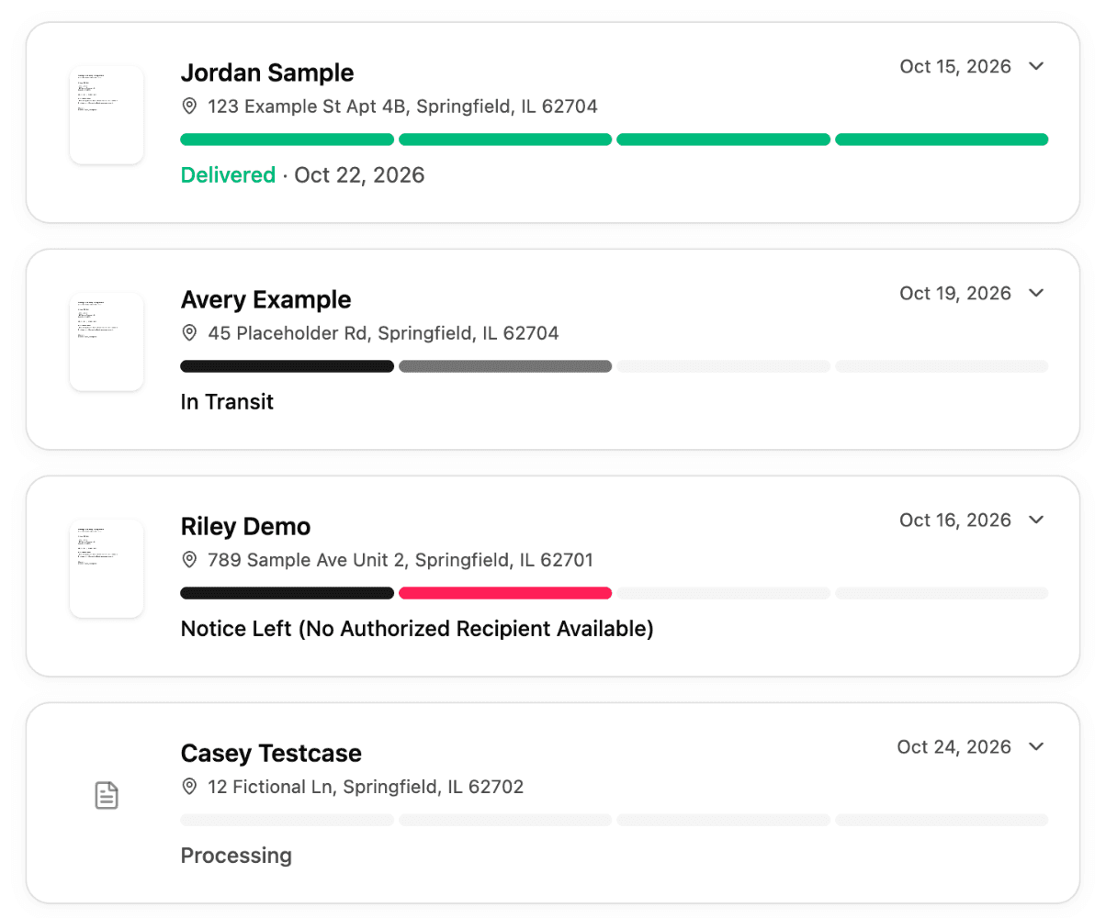
Task: Click the Processing status text
Action: (x=236, y=856)
